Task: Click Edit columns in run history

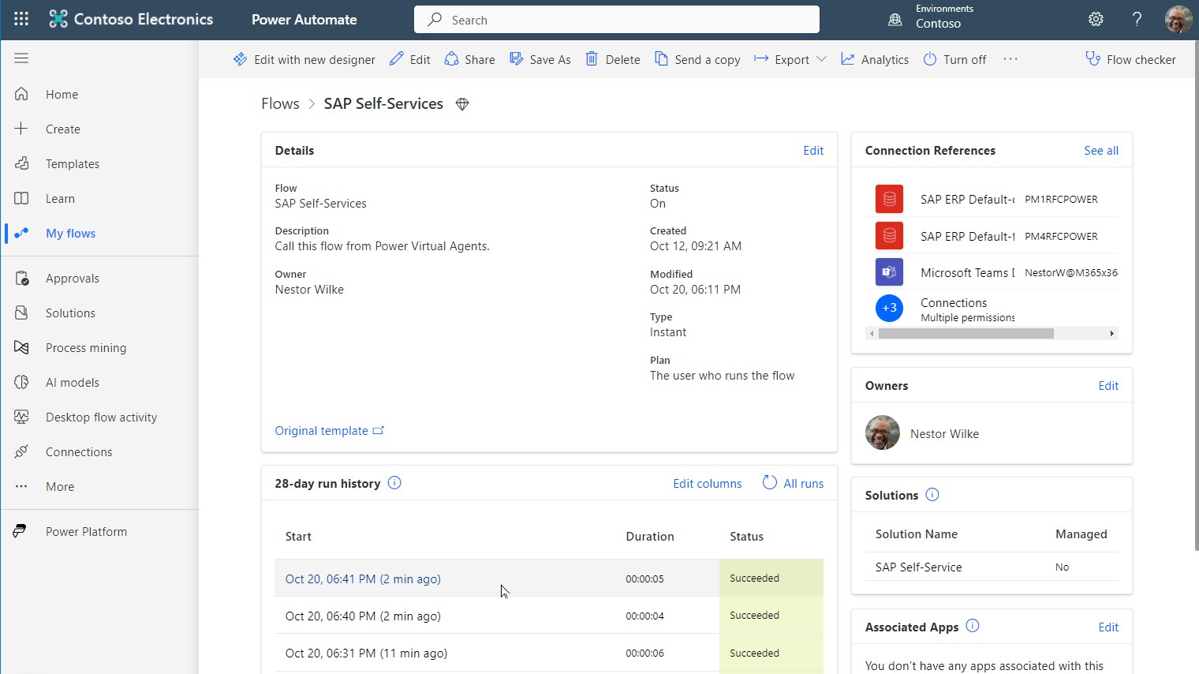Action: click(x=708, y=483)
